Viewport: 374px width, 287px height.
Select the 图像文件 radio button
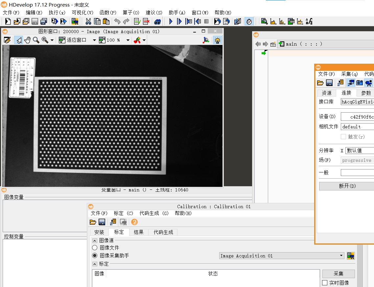(95, 248)
